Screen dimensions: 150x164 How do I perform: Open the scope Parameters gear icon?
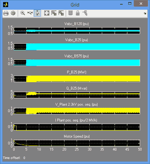(13, 13)
